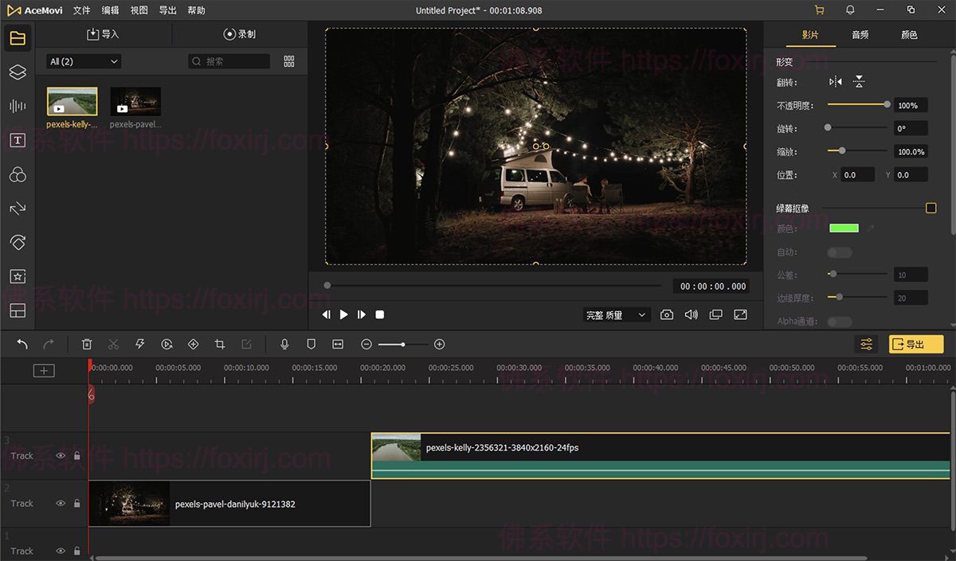Delete the selected clip with the trash icon
The height and width of the screenshot is (561, 956).
click(87, 344)
